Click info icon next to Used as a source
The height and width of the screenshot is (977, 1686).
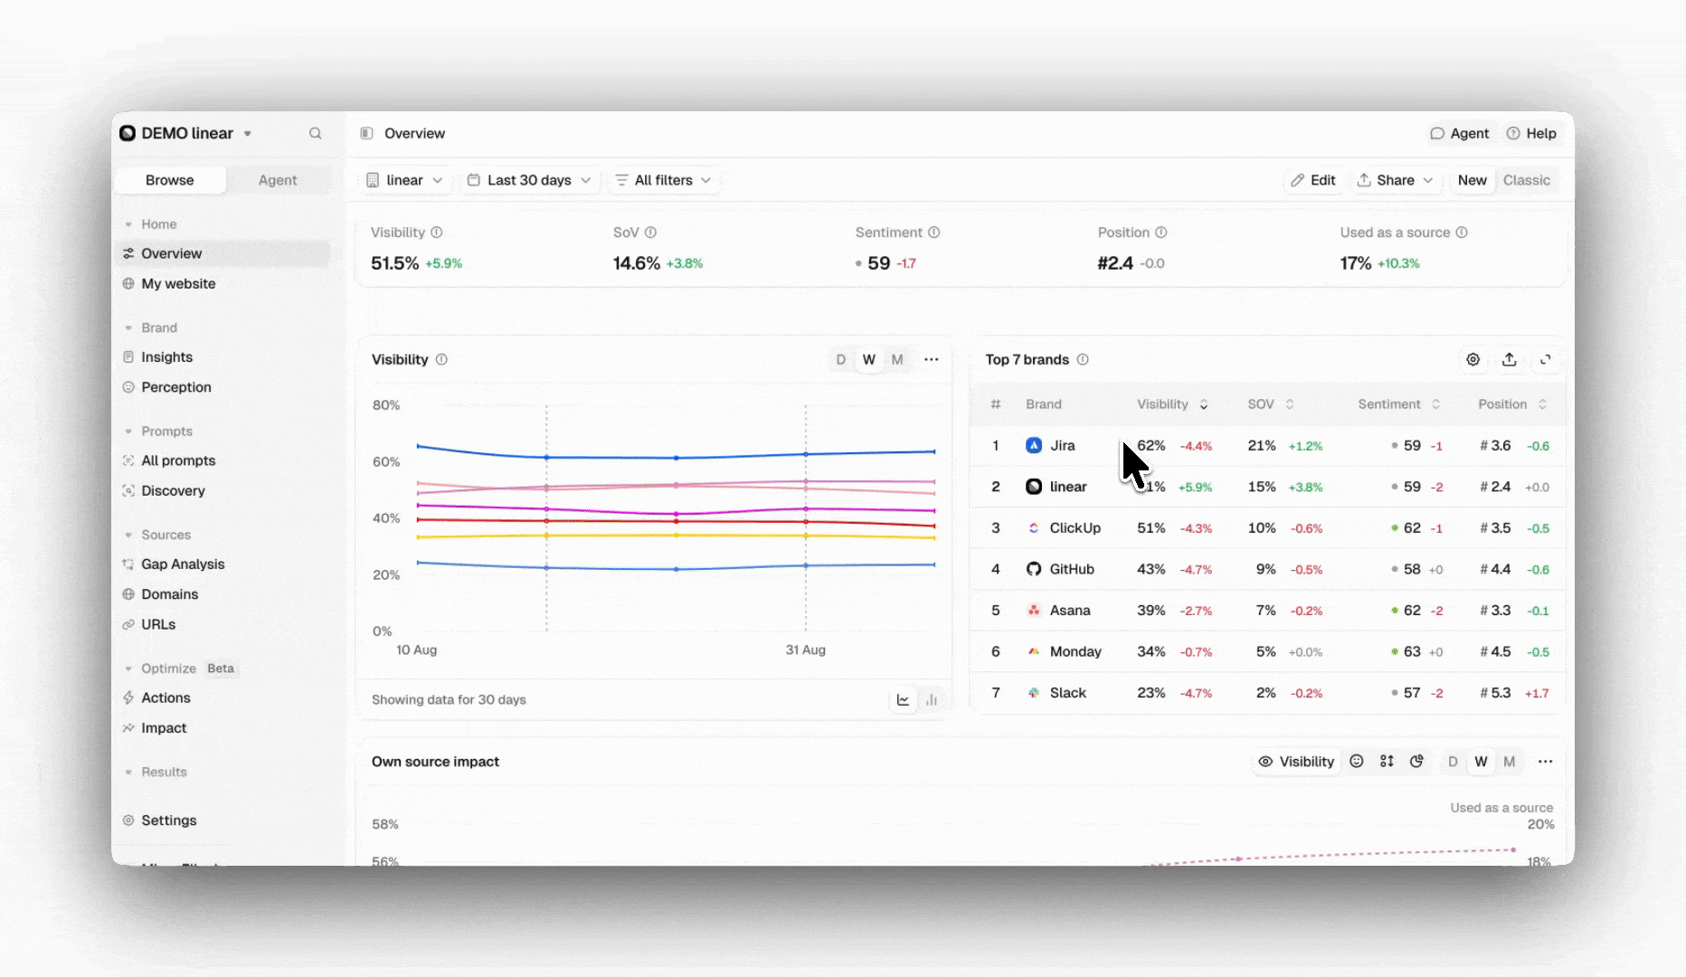pyautogui.click(x=1462, y=232)
